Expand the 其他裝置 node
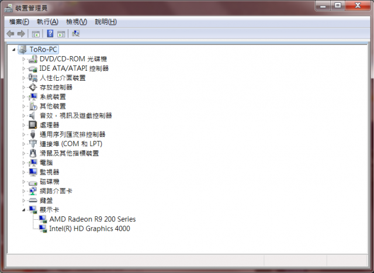Screen dimensions: 374x273 point(23,106)
